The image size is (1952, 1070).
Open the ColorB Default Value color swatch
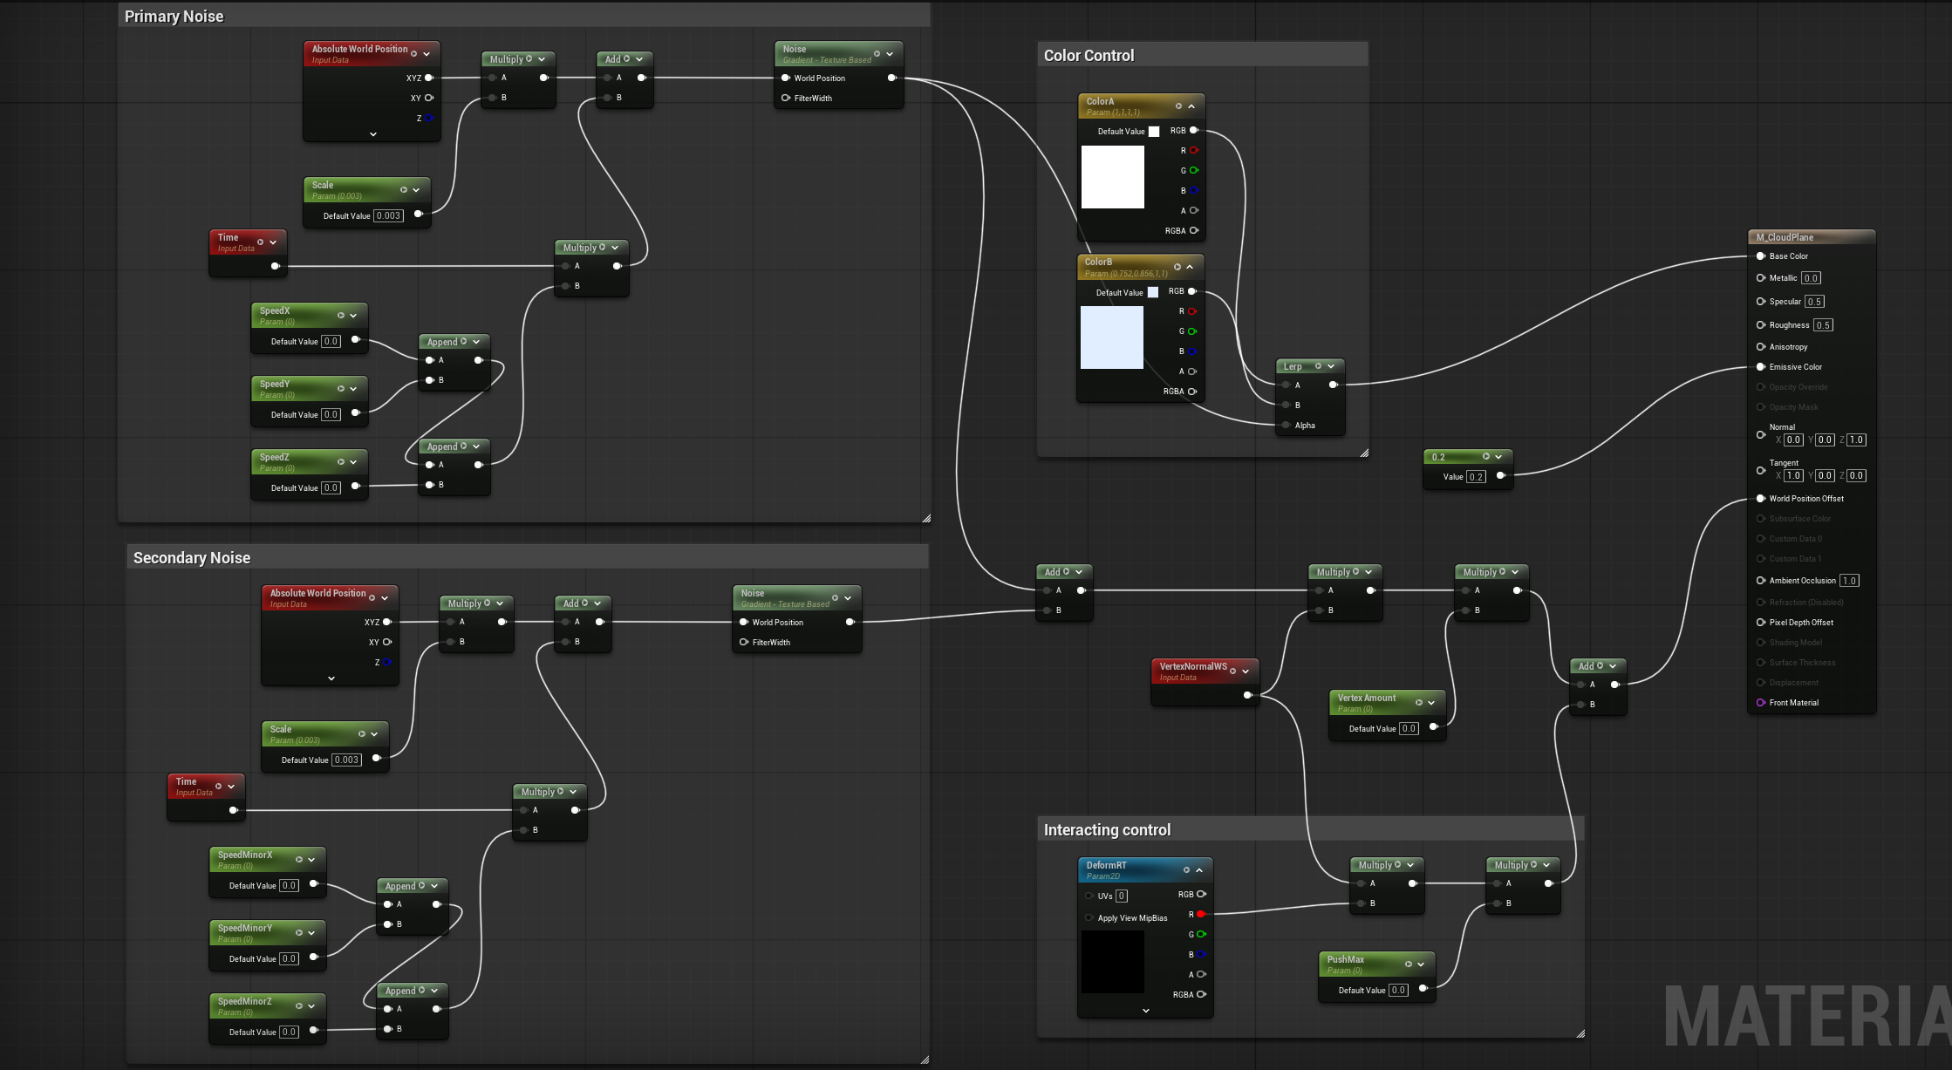[1153, 292]
